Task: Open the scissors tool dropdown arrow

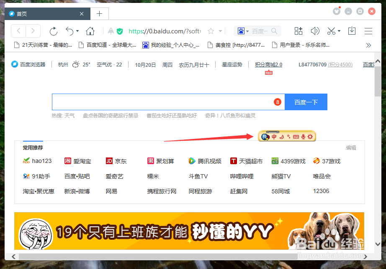Action: coord(339,31)
